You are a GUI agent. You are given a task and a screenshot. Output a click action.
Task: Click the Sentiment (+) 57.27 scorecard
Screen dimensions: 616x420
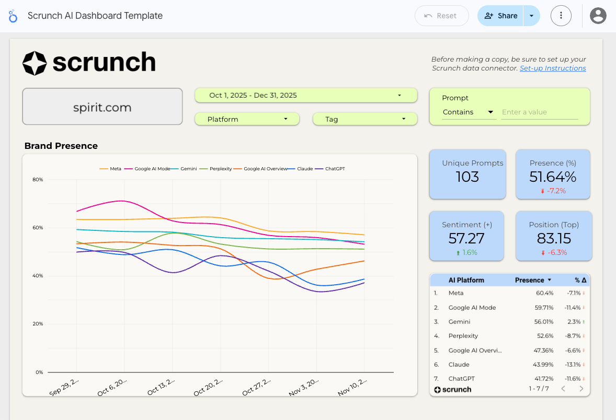click(x=467, y=236)
